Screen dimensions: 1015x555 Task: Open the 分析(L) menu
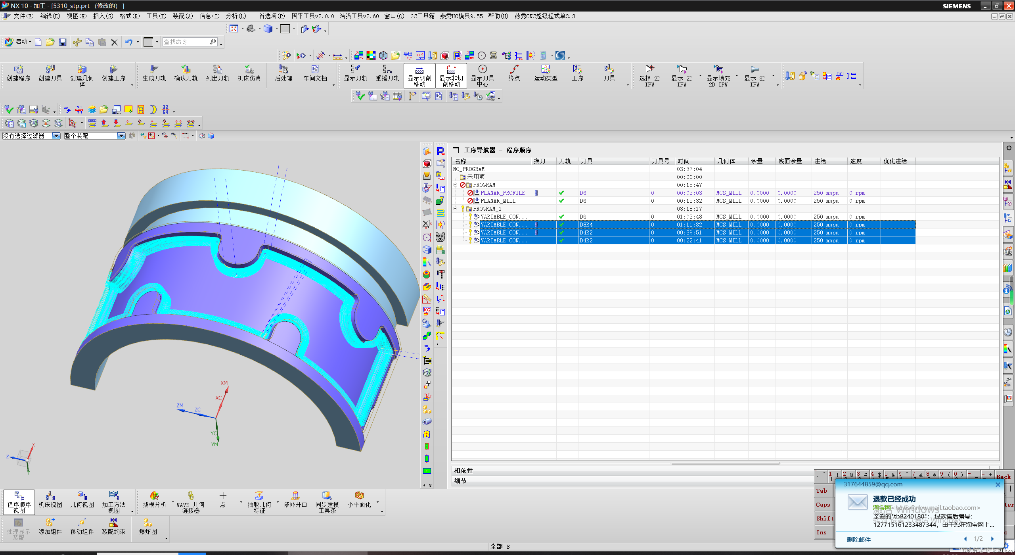coord(236,16)
